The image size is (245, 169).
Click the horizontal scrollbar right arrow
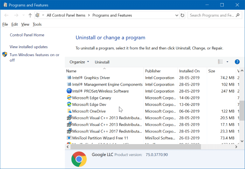pos(236,147)
